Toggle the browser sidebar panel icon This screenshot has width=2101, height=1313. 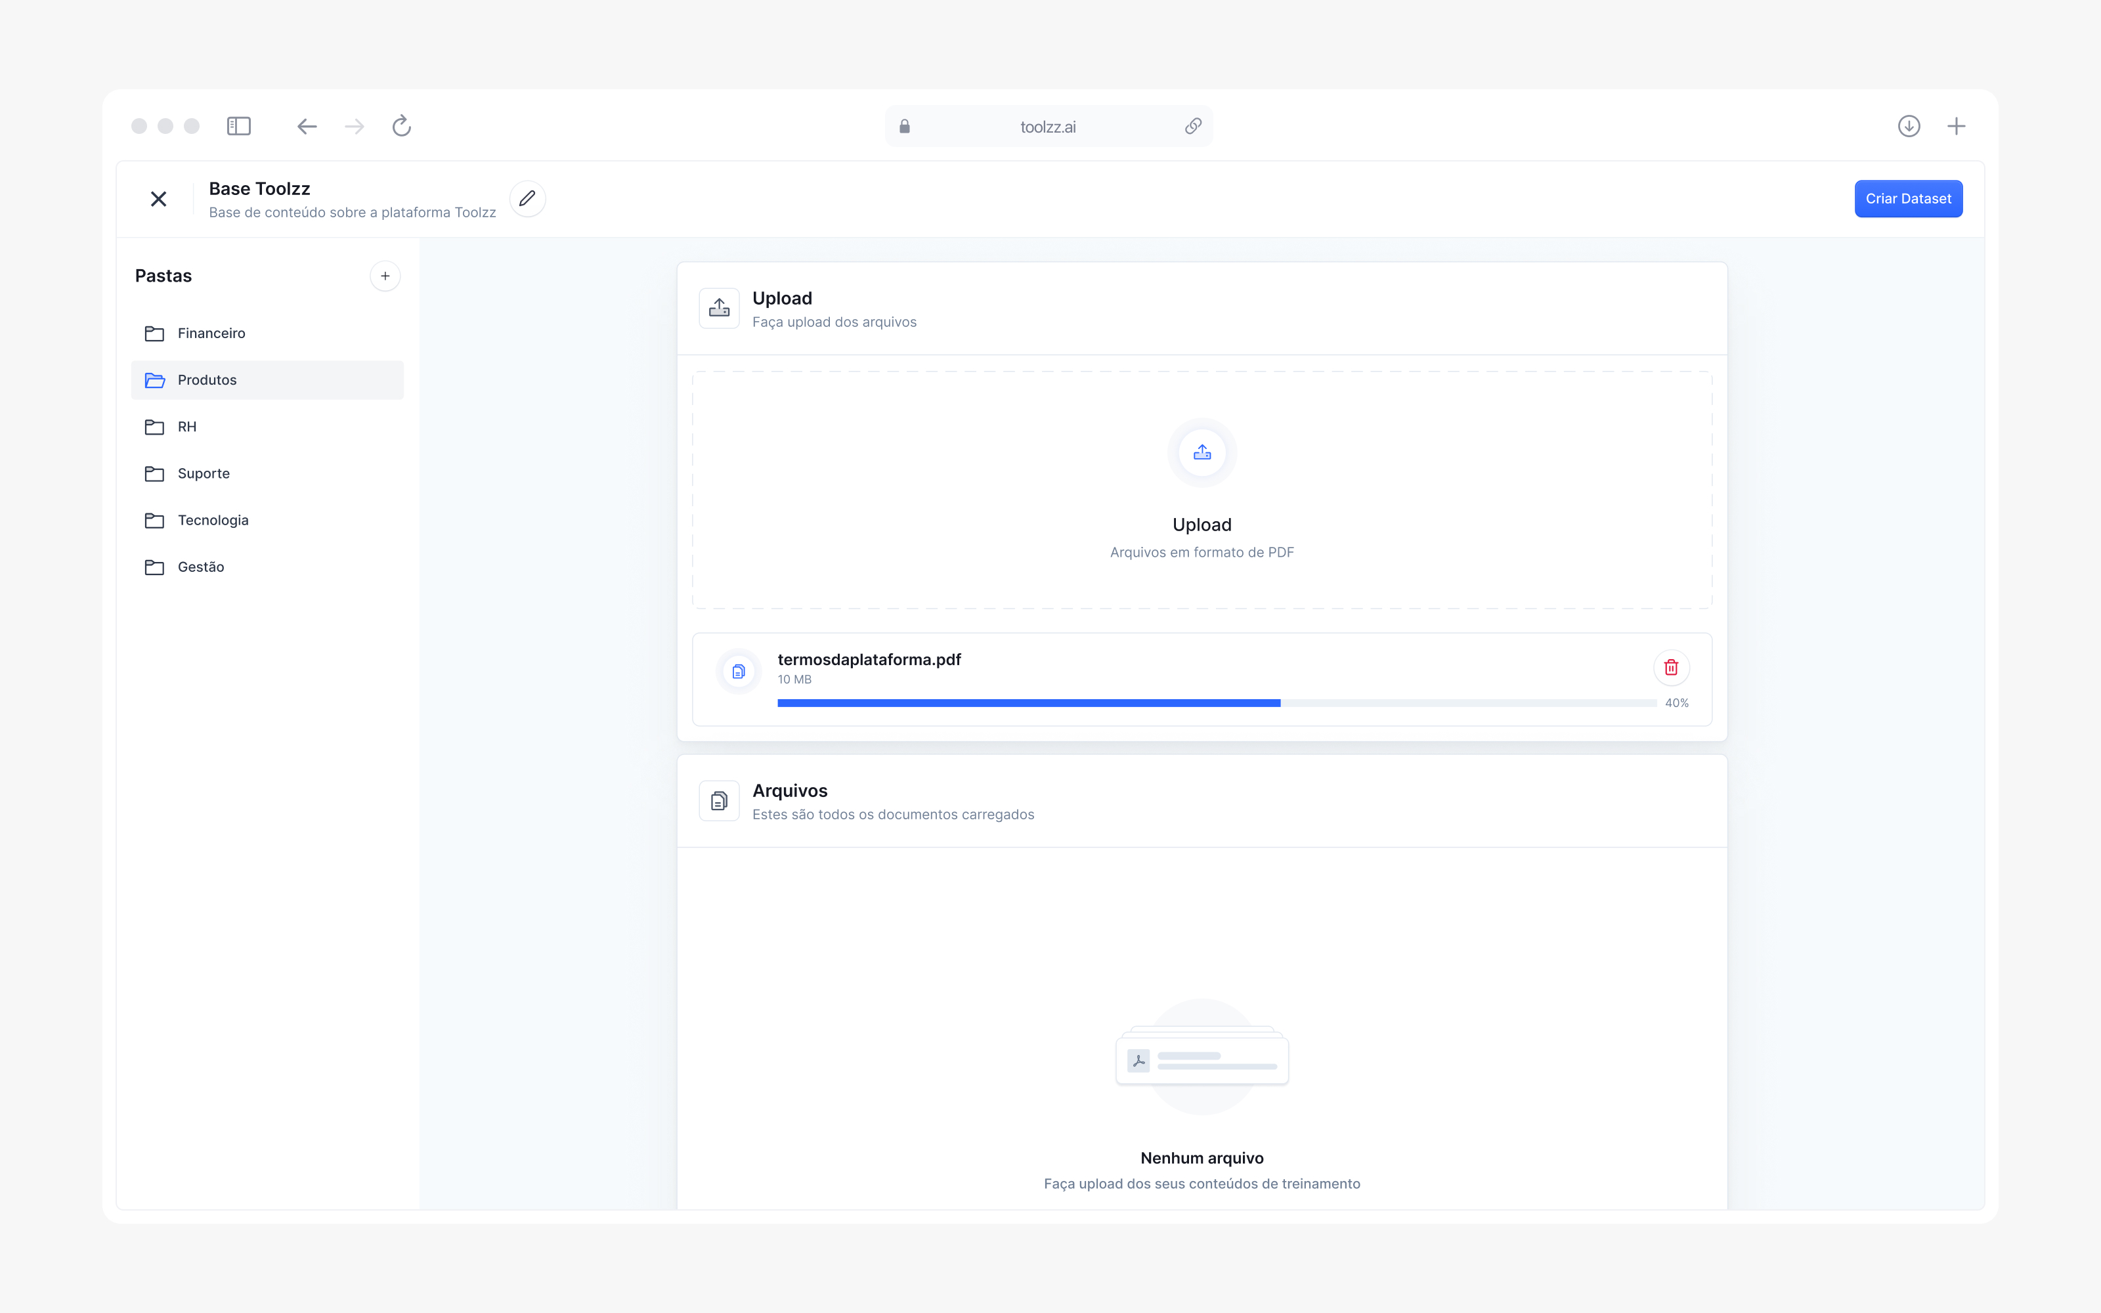pos(239,127)
